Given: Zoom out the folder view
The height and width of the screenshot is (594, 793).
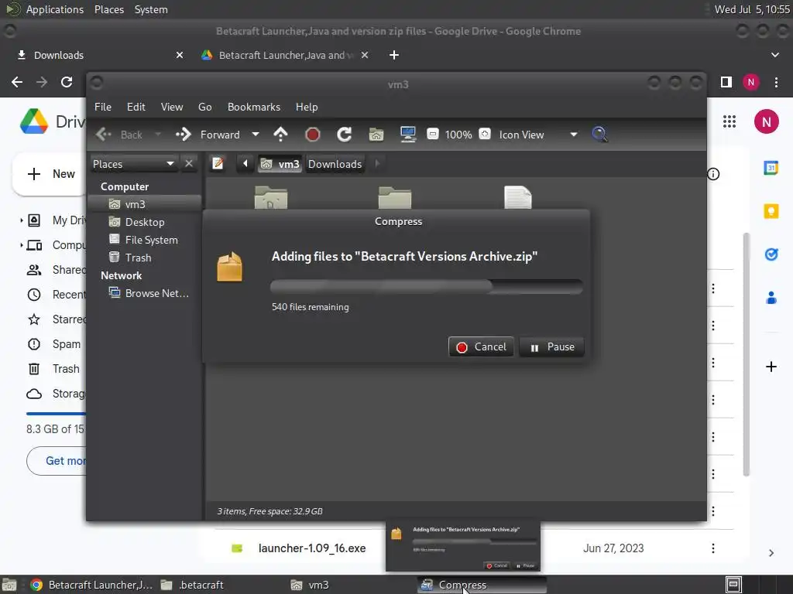Looking at the screenshot, I should click(x=433, y=135).
